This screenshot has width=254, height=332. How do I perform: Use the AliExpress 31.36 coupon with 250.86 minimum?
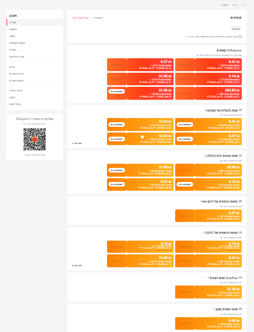(117, 91)
